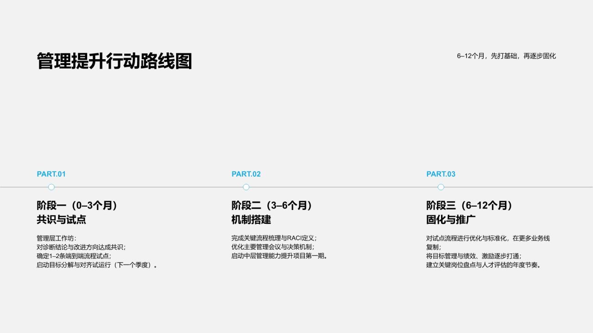Click the title 管理提升行动路线图
Image resolution: width=593 pixels, height=333 pixels.
[x=114, y=61]
